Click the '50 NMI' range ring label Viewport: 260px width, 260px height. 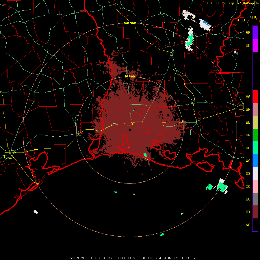point(130,76)
